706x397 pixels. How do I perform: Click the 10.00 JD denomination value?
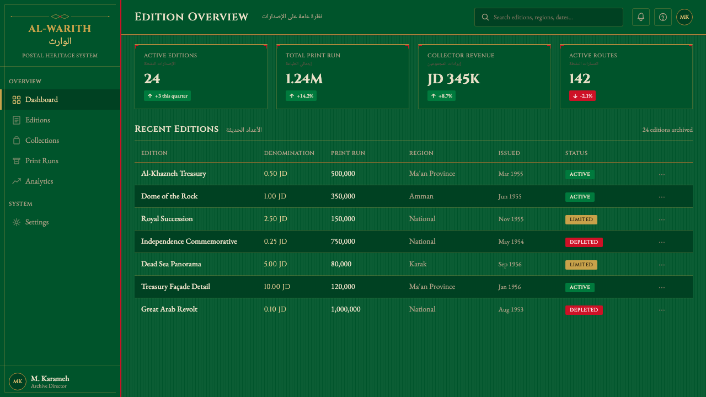click(277, 287)
